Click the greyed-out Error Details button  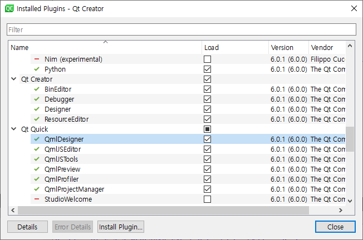[x=72, y=227]
